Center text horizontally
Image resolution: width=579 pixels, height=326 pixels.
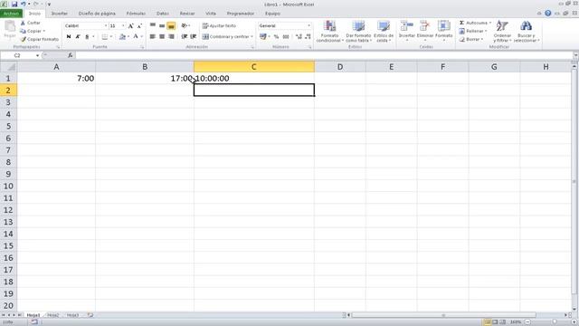tap(162, 36)
